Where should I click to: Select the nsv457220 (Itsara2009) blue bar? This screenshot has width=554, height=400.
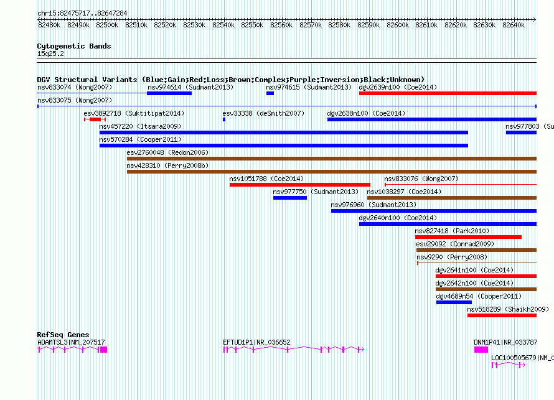tap(284, 133)
